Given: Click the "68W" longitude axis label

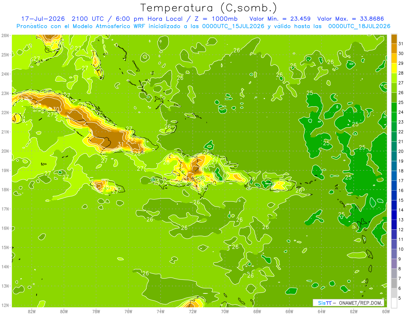Looking at the screenshot, I should click(257, 311).
